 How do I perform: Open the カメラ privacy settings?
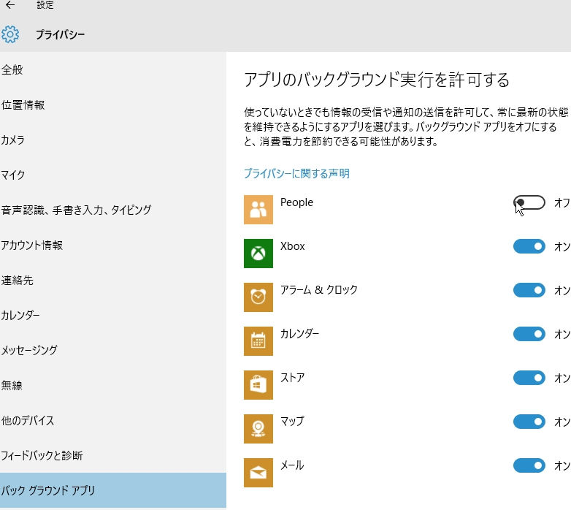tap(113, 140)
